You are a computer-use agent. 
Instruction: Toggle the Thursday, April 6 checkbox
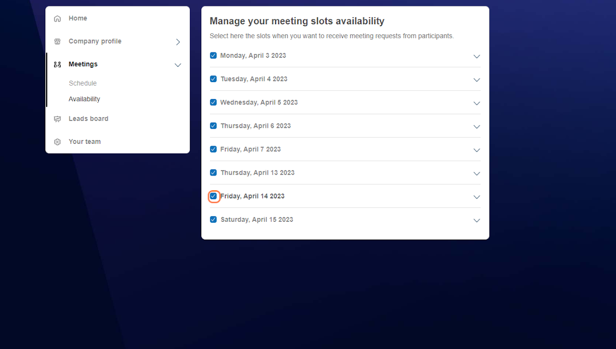point(213,125)
